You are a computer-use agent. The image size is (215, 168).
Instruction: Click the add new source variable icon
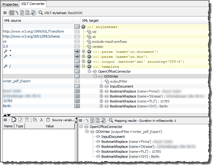[x=14, y=120]
